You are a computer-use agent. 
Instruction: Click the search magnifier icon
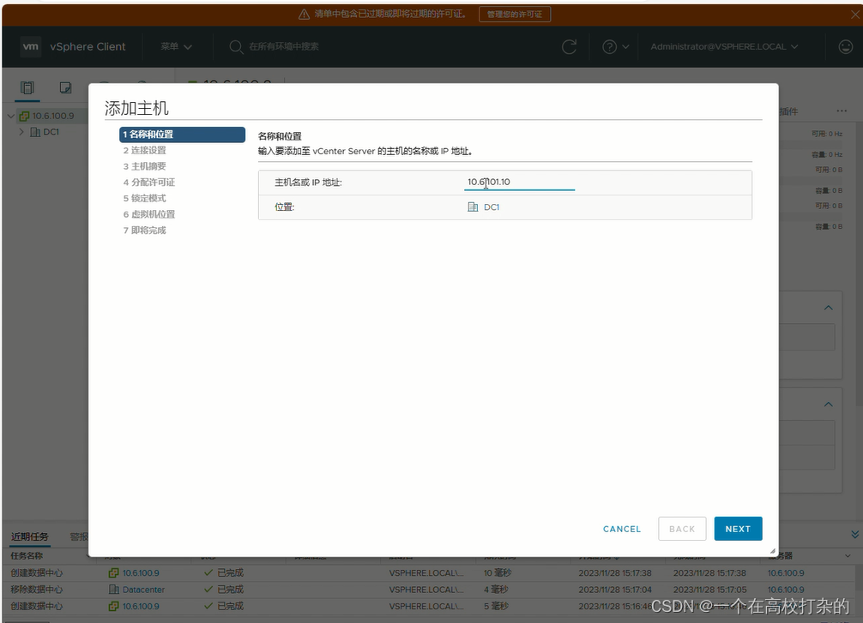(236, 47)
